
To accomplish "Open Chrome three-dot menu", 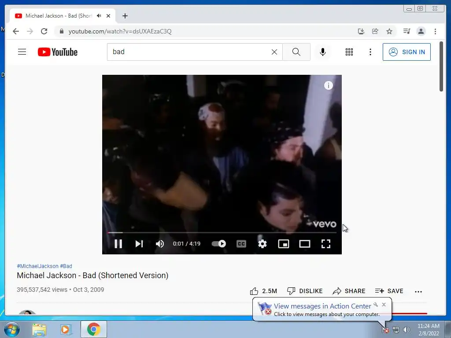I will tap(435, 31).
